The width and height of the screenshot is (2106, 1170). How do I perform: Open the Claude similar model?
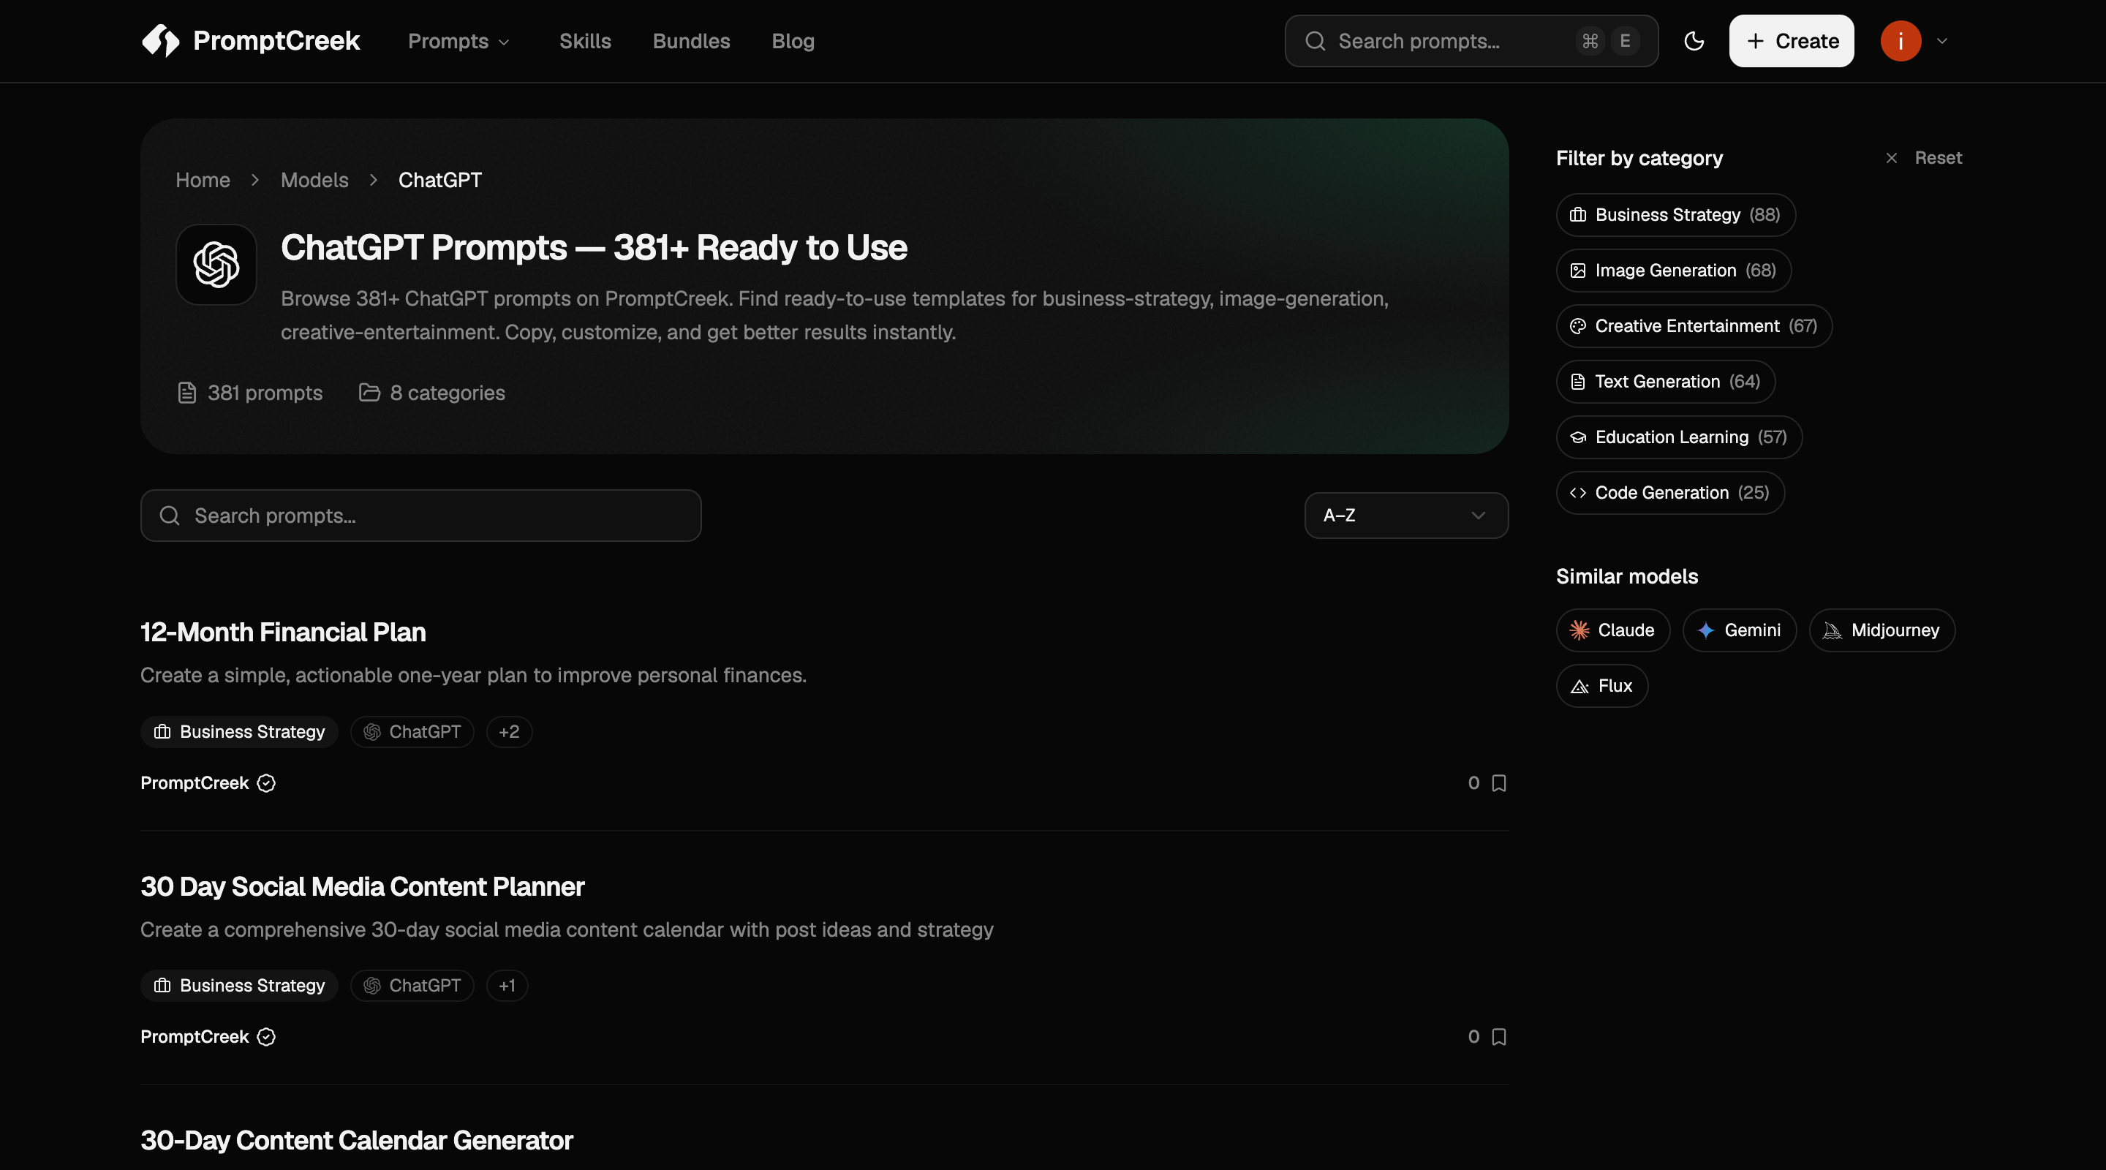tap(1613, 630)
